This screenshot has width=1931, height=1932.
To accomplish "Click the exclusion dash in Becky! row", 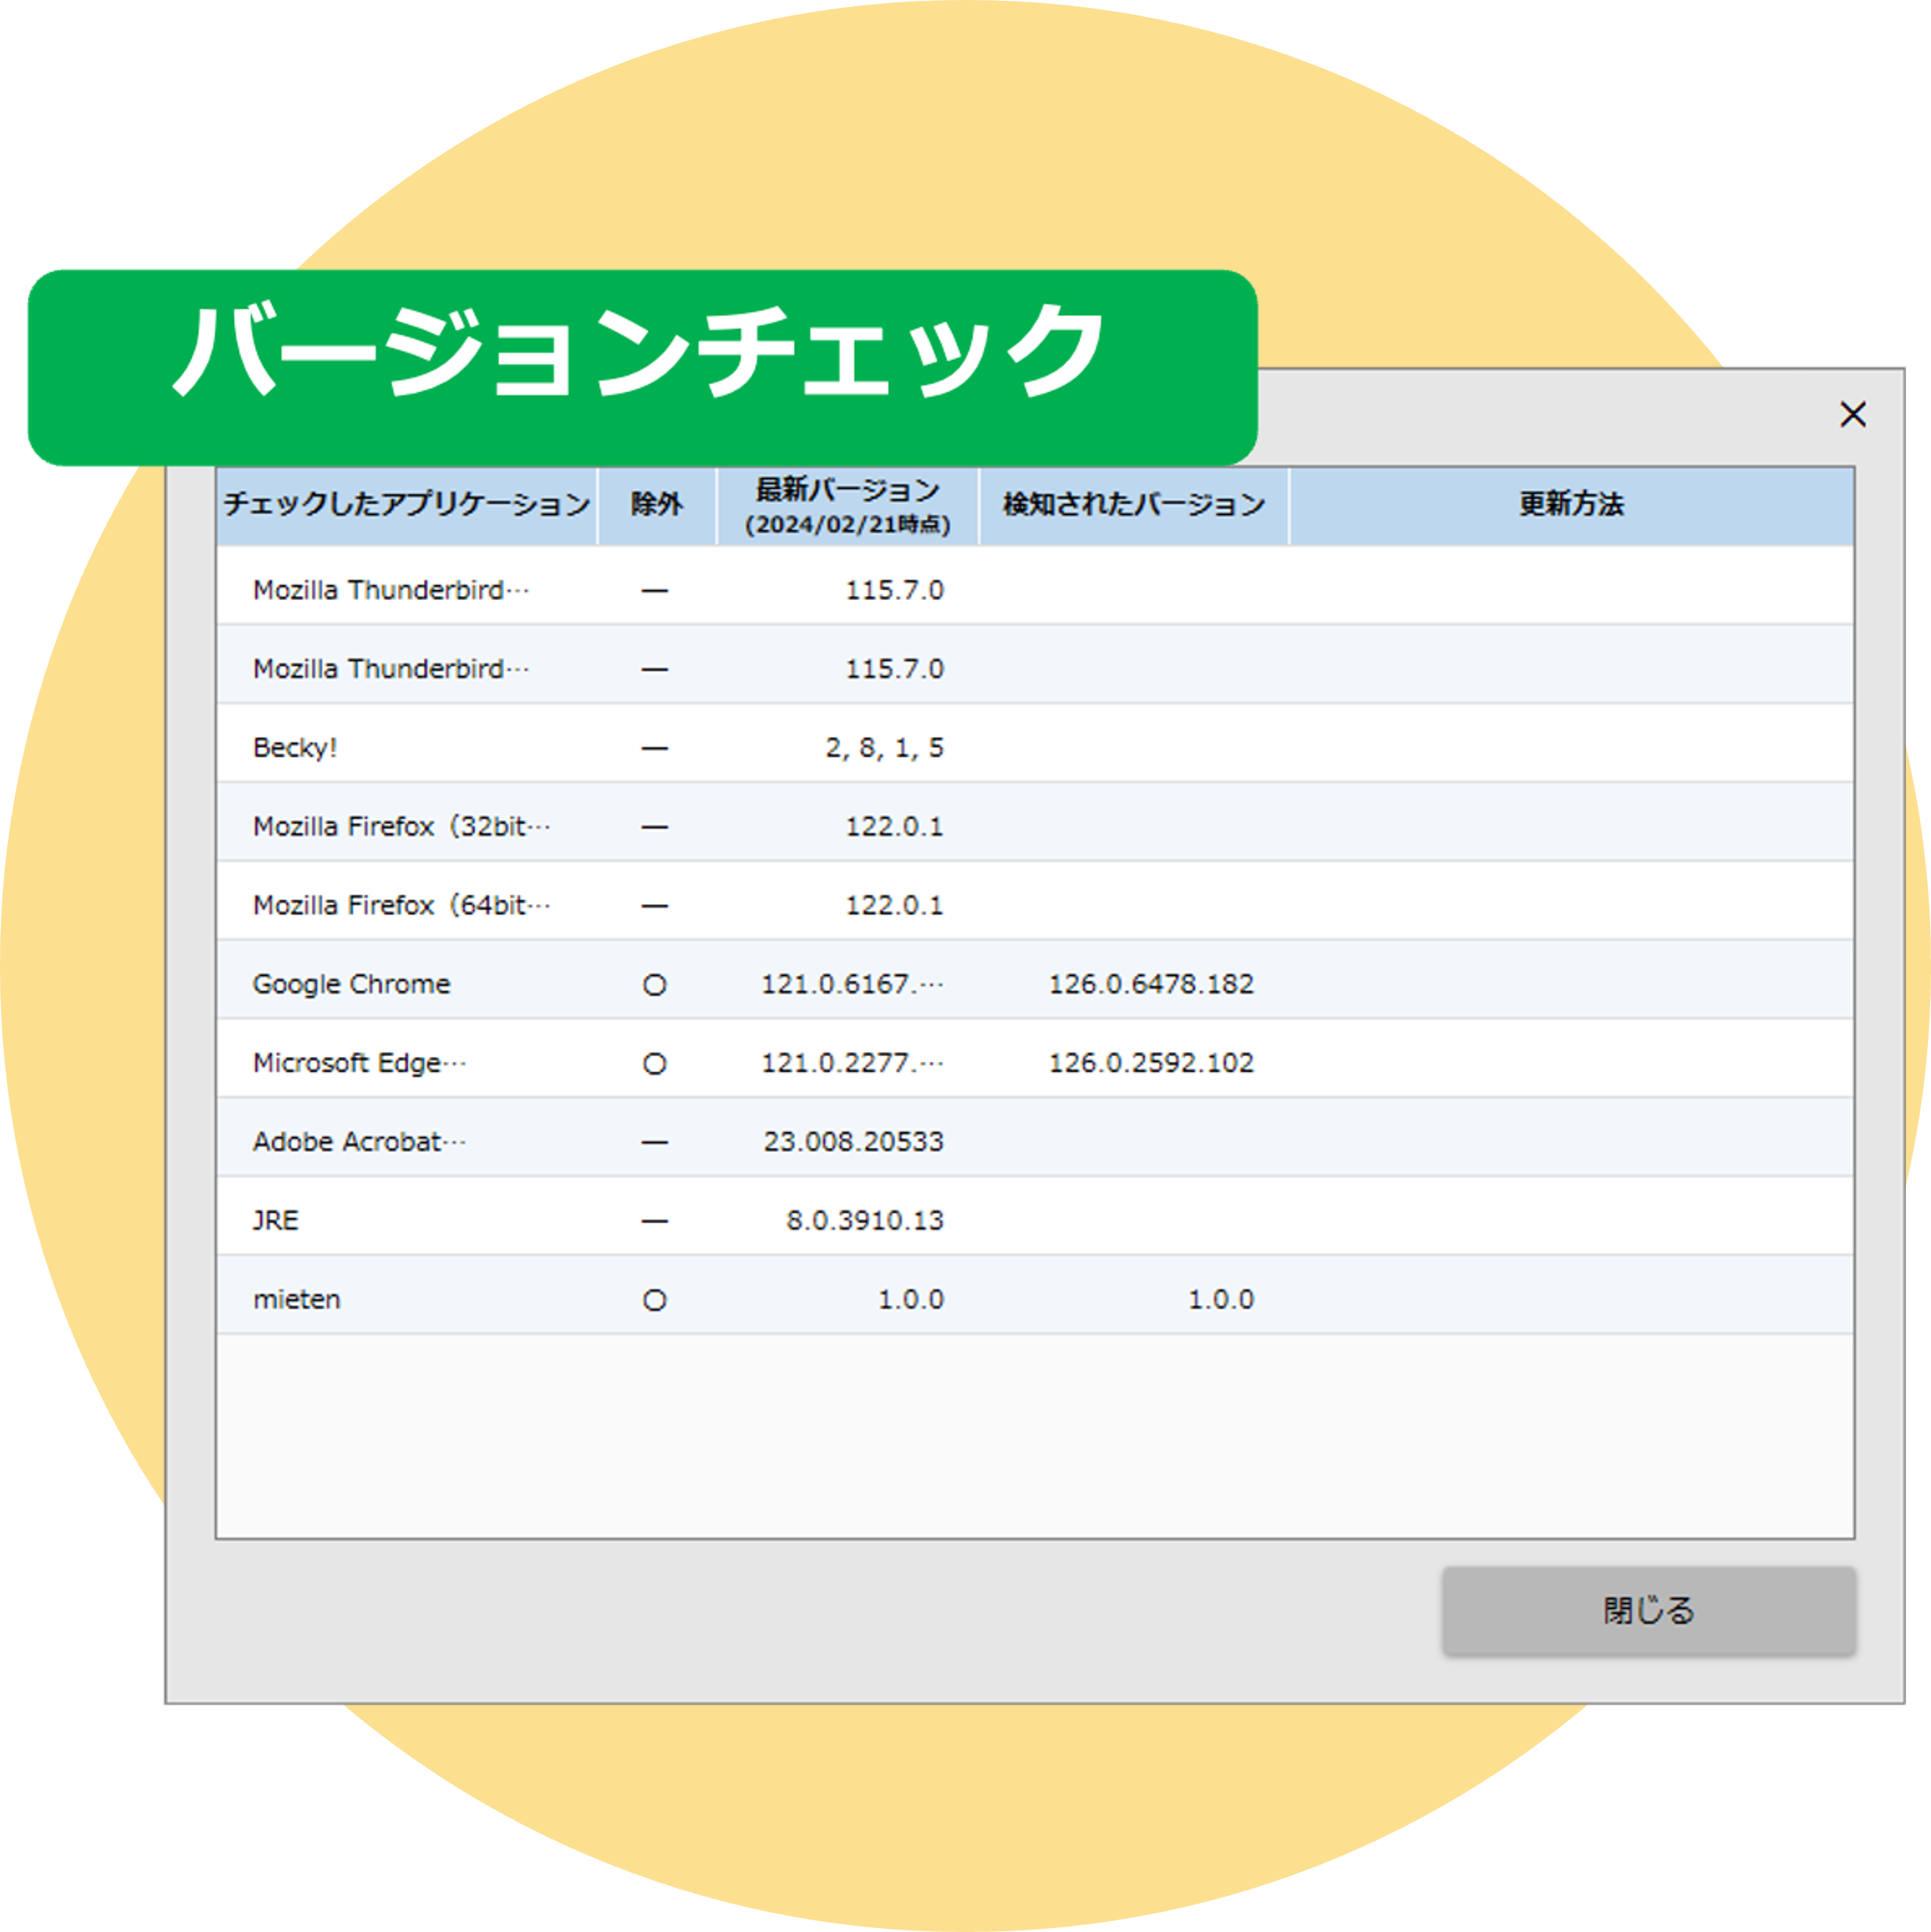I will (654, 748).
